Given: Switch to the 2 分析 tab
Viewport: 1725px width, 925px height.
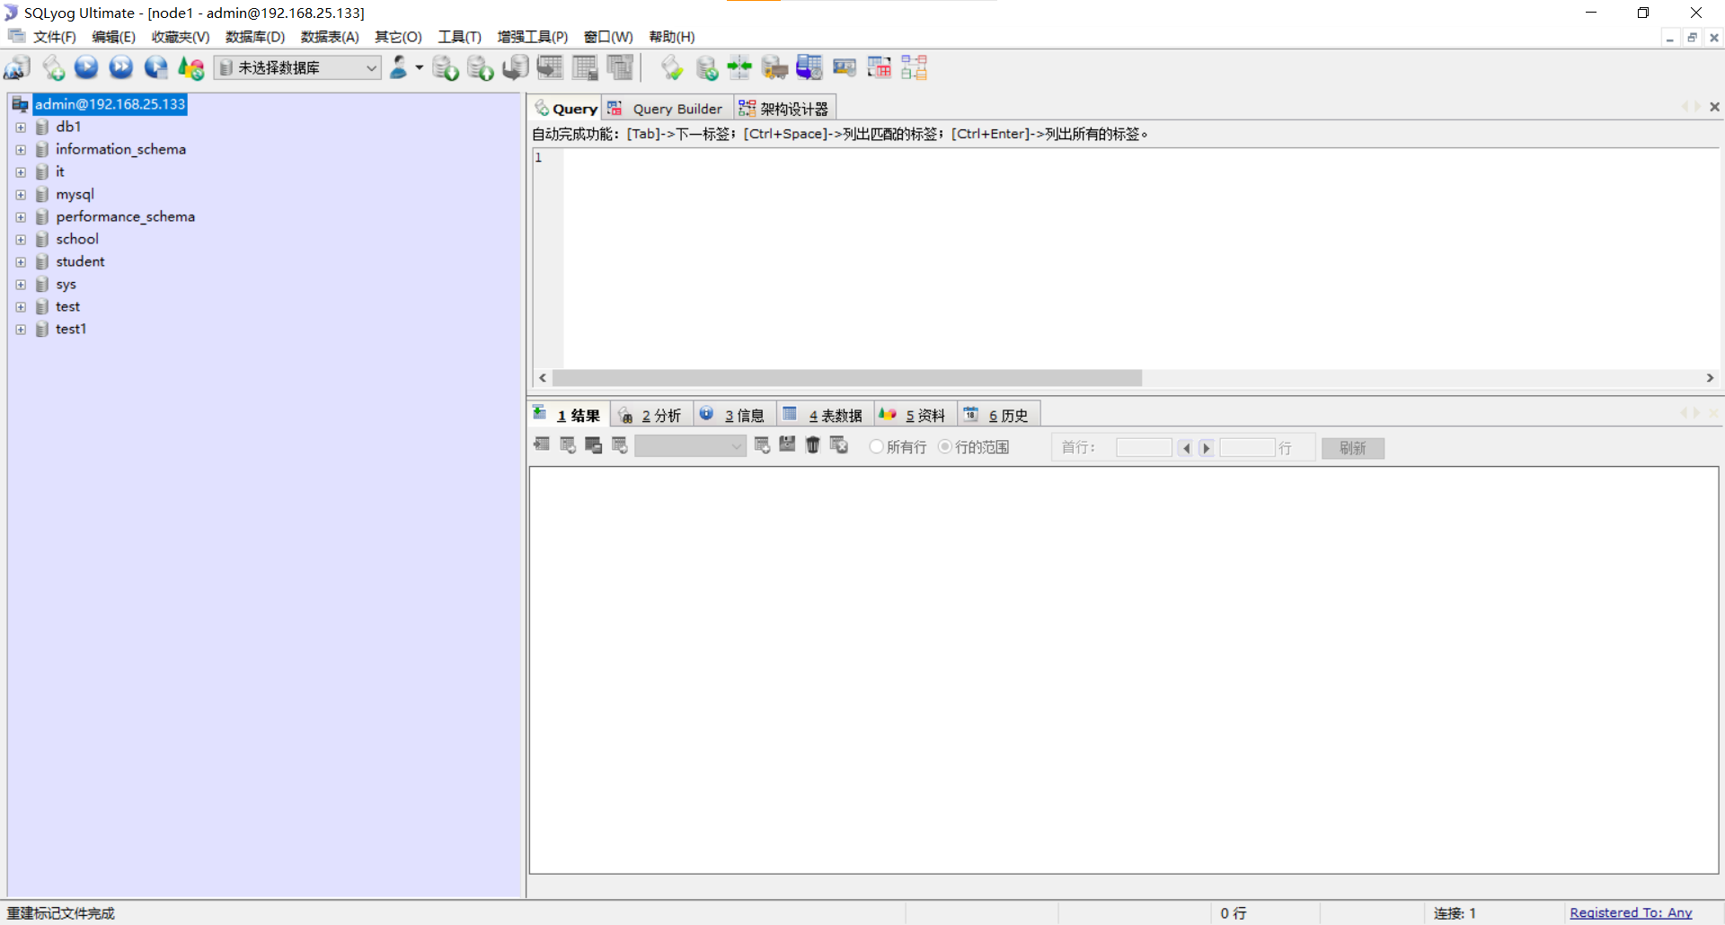Looking at the screenshot, I should (x=651, y=415).
